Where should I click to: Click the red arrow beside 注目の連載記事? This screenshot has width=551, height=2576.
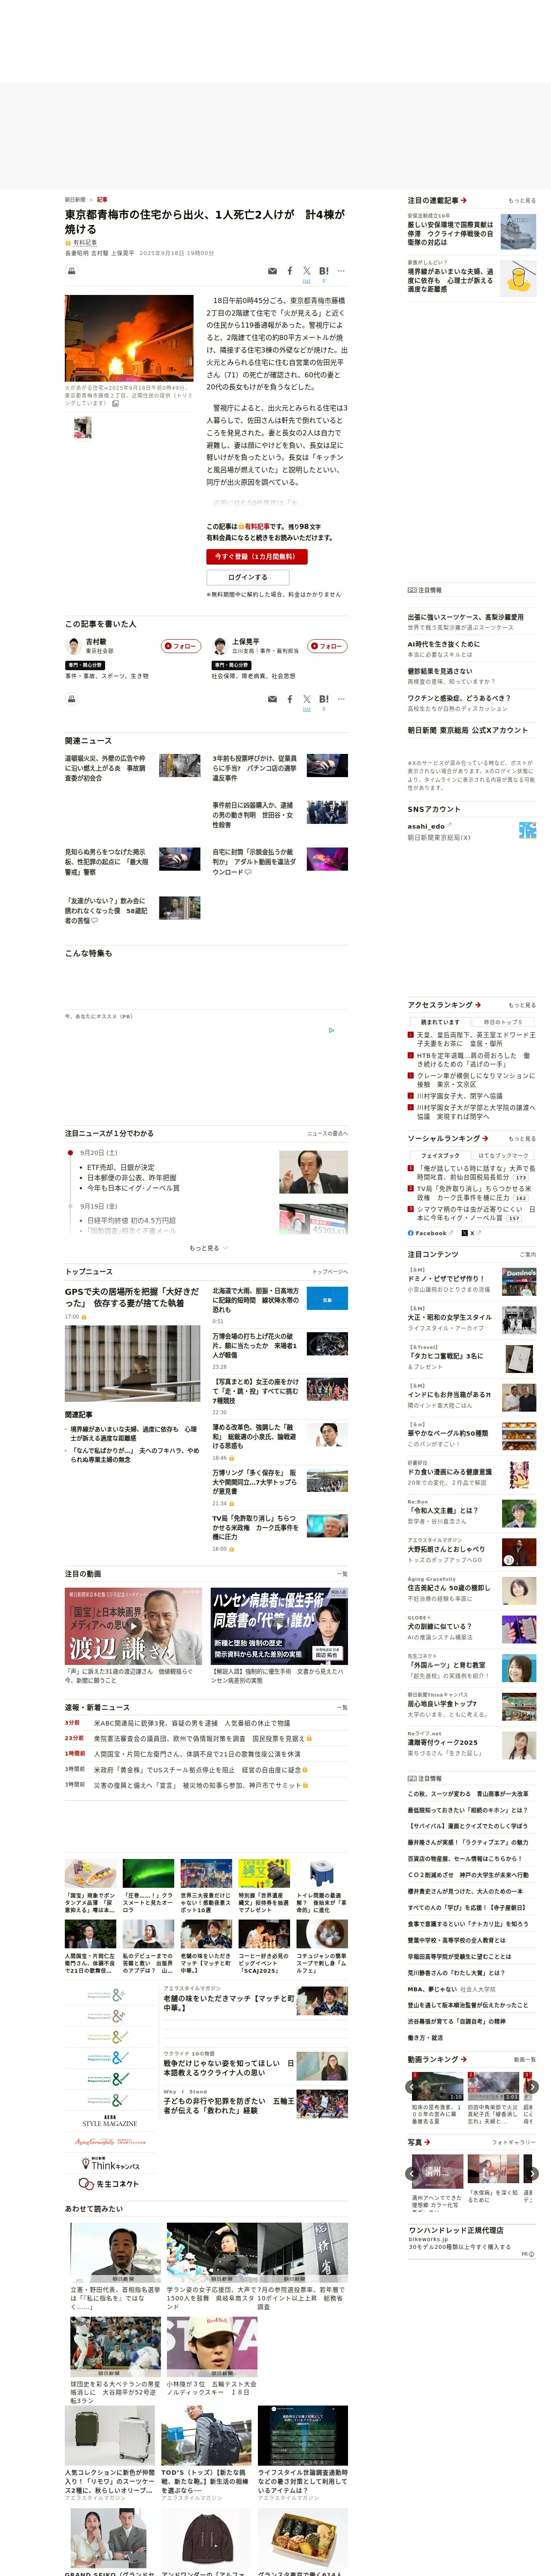[x=464, y=200]
